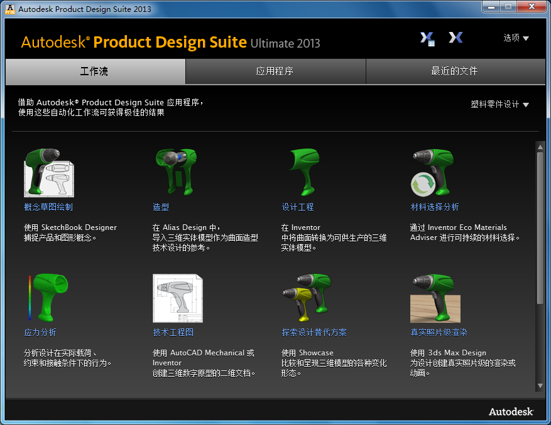Click the 3ds Max Design description text
Image resolution: width=551 pixels, height=425 pixels.
click(x=463, y=363)
